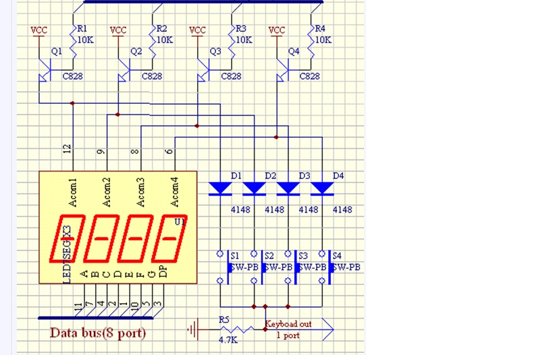The width and height of the screenshot is (553, 355).
Task: Click the R5 4.7K resistor
Action: click(x=236, y=329)
